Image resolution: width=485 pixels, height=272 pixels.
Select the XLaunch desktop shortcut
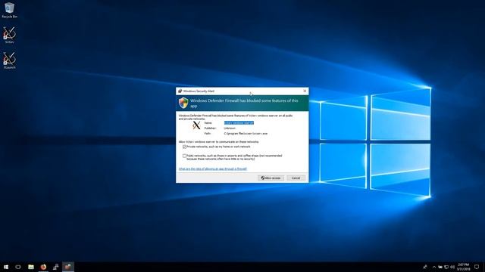tap(9, 60)
